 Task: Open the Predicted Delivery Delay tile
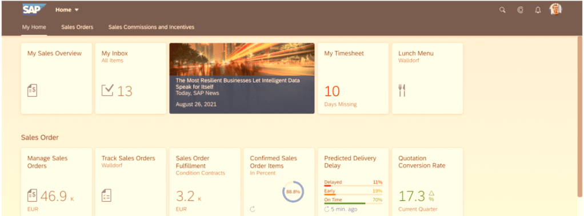[x=353, y=182]
